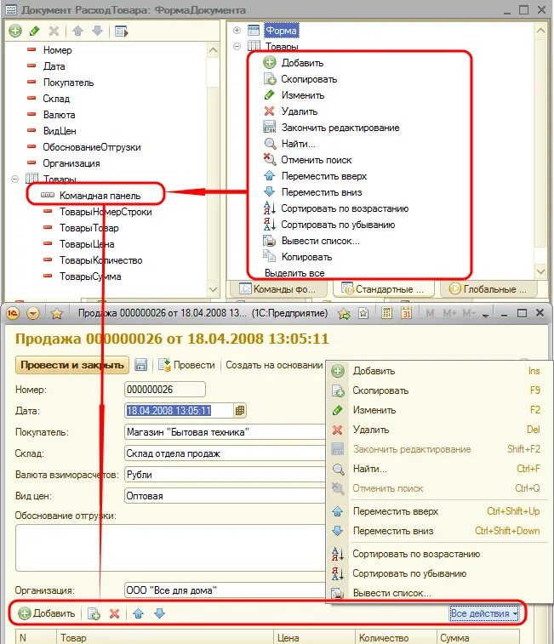The width and height of the screenshot is (554, 644).
Task: Click the Обоснование отгрузки text area
Action: click(x=170, y=548)
